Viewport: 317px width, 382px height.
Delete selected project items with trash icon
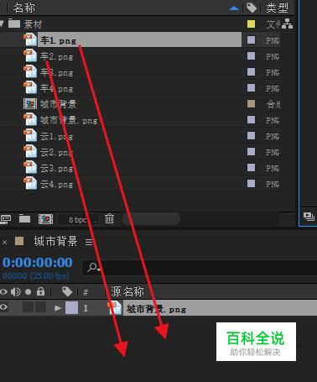coord(109,218)
